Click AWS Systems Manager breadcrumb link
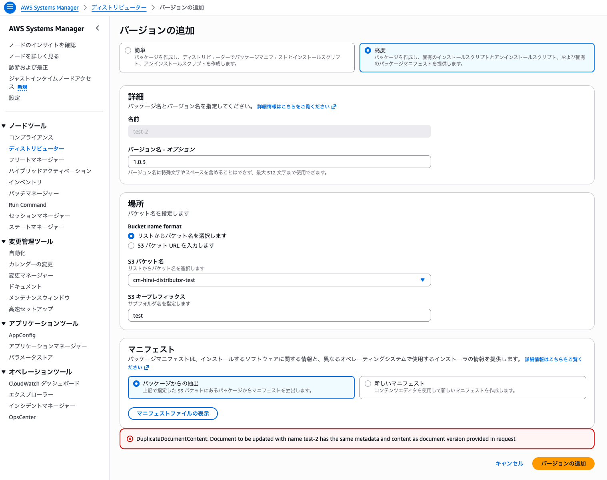Viewport: 607px width, 480px height. [50, 8]
